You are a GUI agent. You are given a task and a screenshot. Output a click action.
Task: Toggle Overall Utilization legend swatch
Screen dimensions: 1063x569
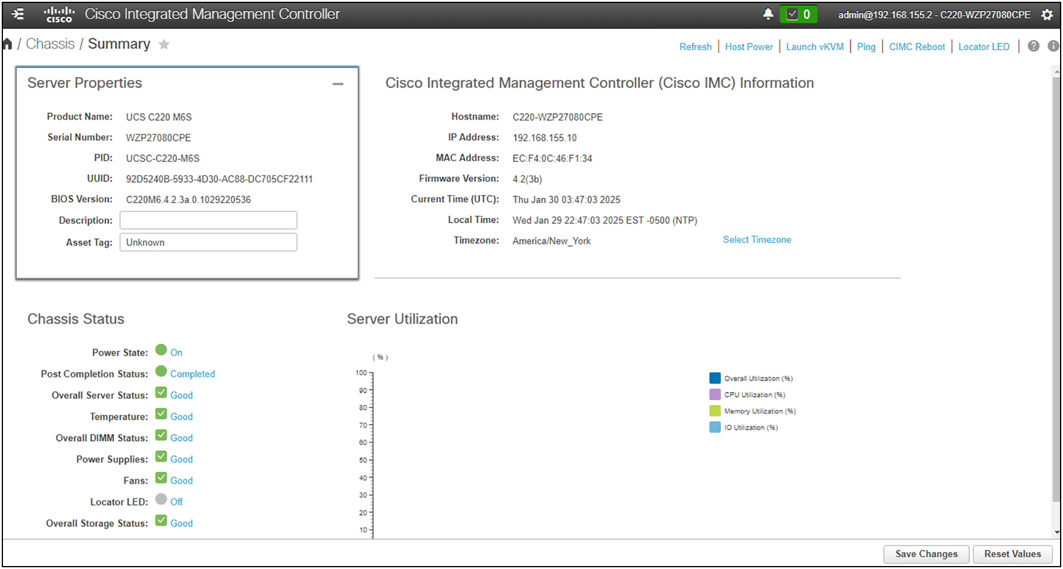coord(715,378)
